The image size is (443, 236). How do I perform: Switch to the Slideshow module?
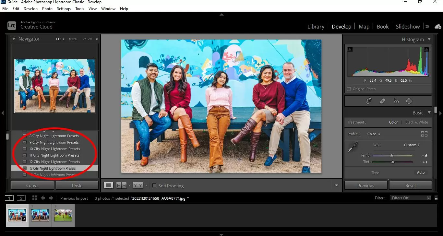(408, 27)
